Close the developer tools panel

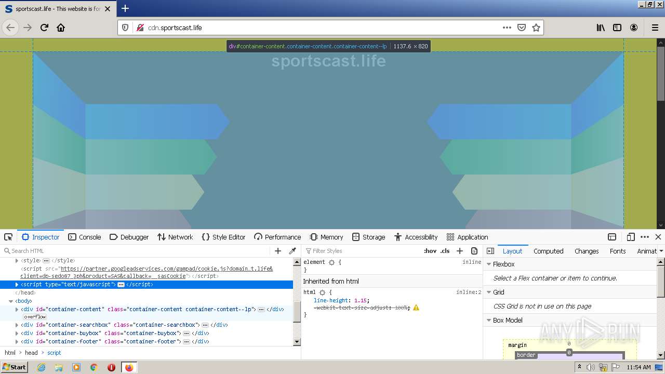(x=658, y=237)
